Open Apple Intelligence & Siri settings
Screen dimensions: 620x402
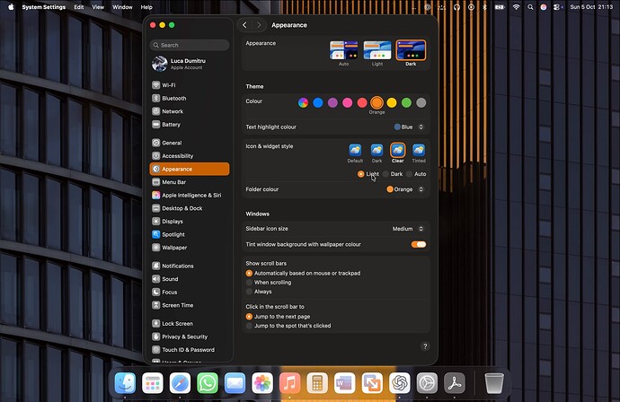pos(190,195)
